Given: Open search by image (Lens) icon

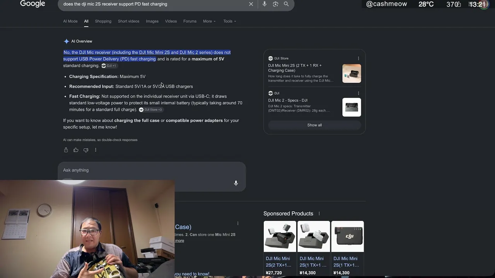Looking at the screenshot, I should coord(275,4).
